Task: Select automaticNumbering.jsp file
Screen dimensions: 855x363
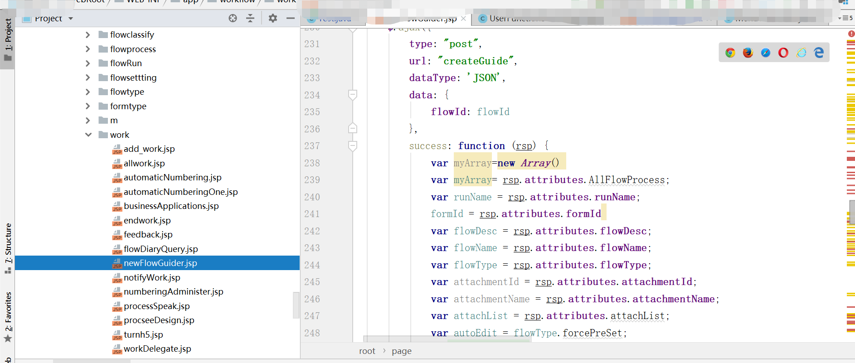Action: (x=172, y=178)
